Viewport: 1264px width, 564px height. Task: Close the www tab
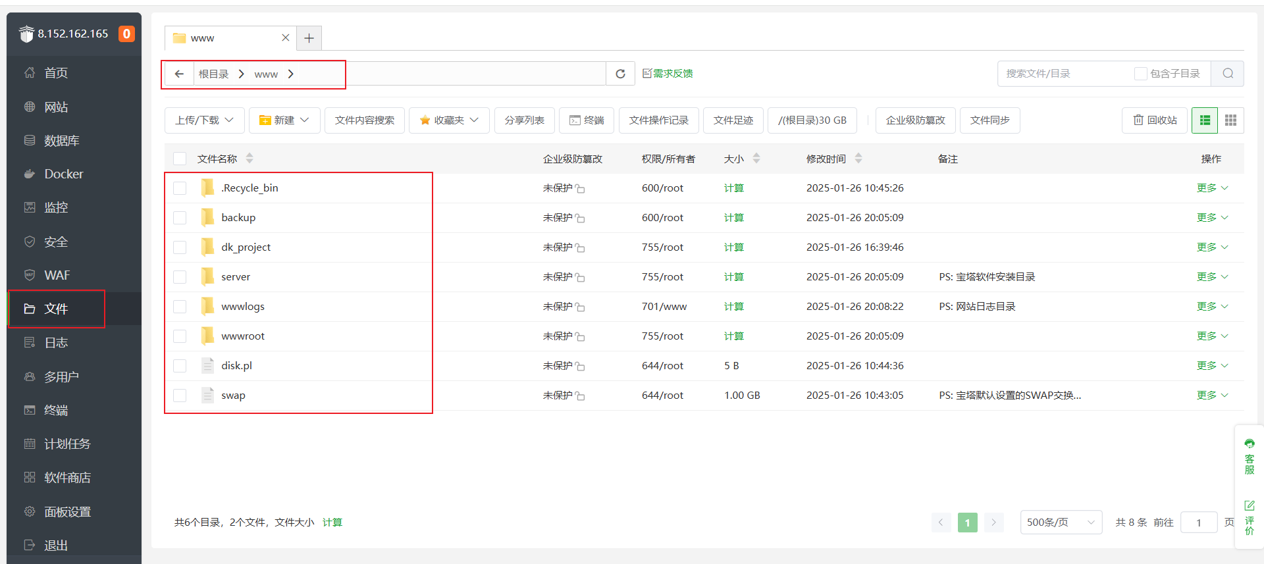(285, 38)
